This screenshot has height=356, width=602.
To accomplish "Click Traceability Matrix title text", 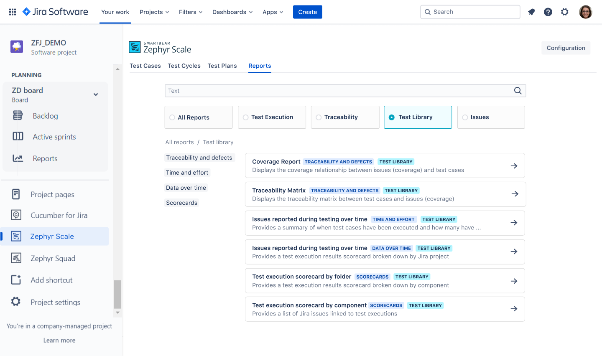I will pyautogui.click(x=279, y=191).
